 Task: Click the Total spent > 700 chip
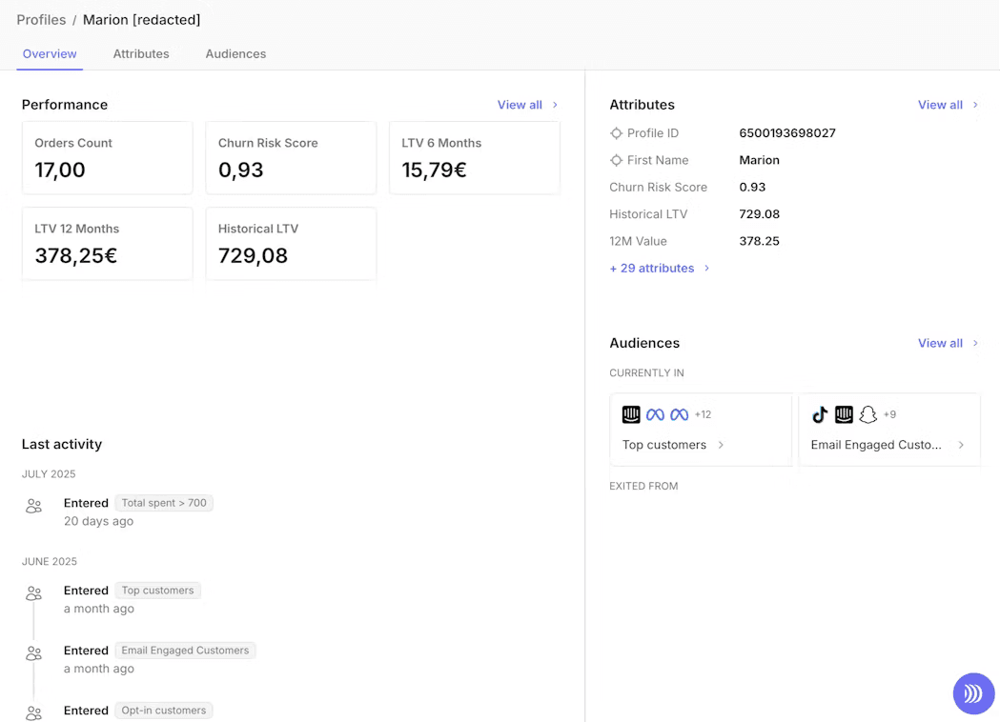click(x=163, y=502)
